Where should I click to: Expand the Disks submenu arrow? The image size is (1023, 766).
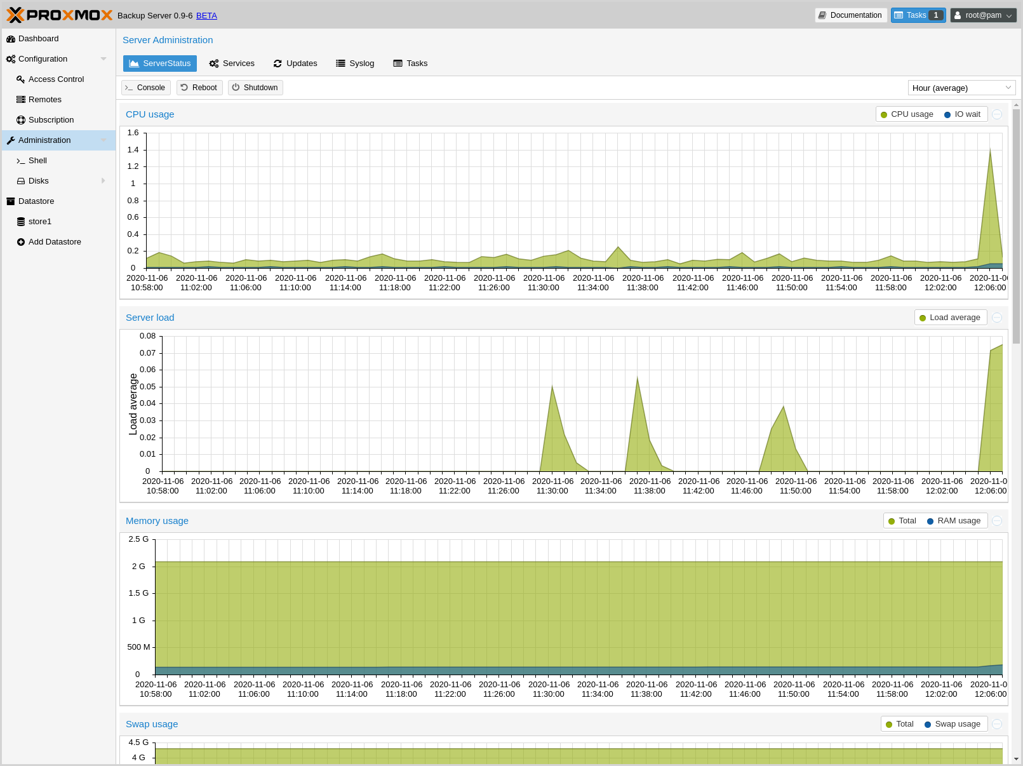coord(104,181)
